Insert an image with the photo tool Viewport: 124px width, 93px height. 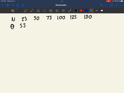point(57,11)
